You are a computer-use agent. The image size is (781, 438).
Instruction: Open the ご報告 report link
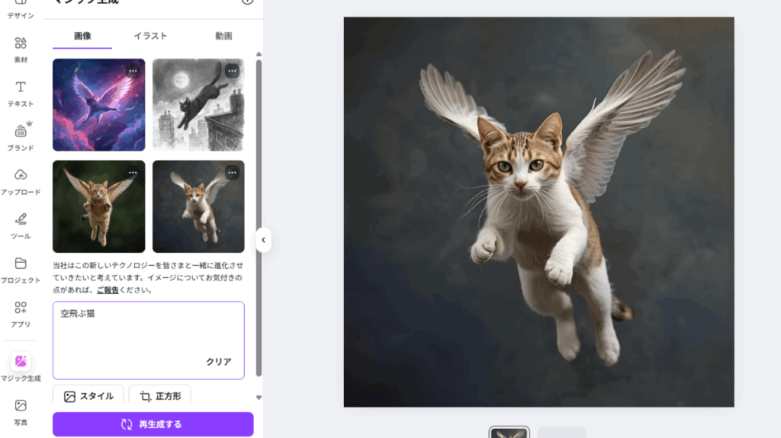click(108, 290)
